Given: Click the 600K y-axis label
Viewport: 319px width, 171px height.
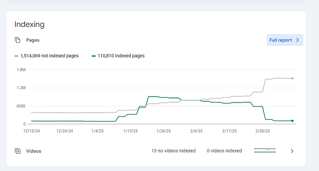Looking at the screenshot, I should coord(21,106).
